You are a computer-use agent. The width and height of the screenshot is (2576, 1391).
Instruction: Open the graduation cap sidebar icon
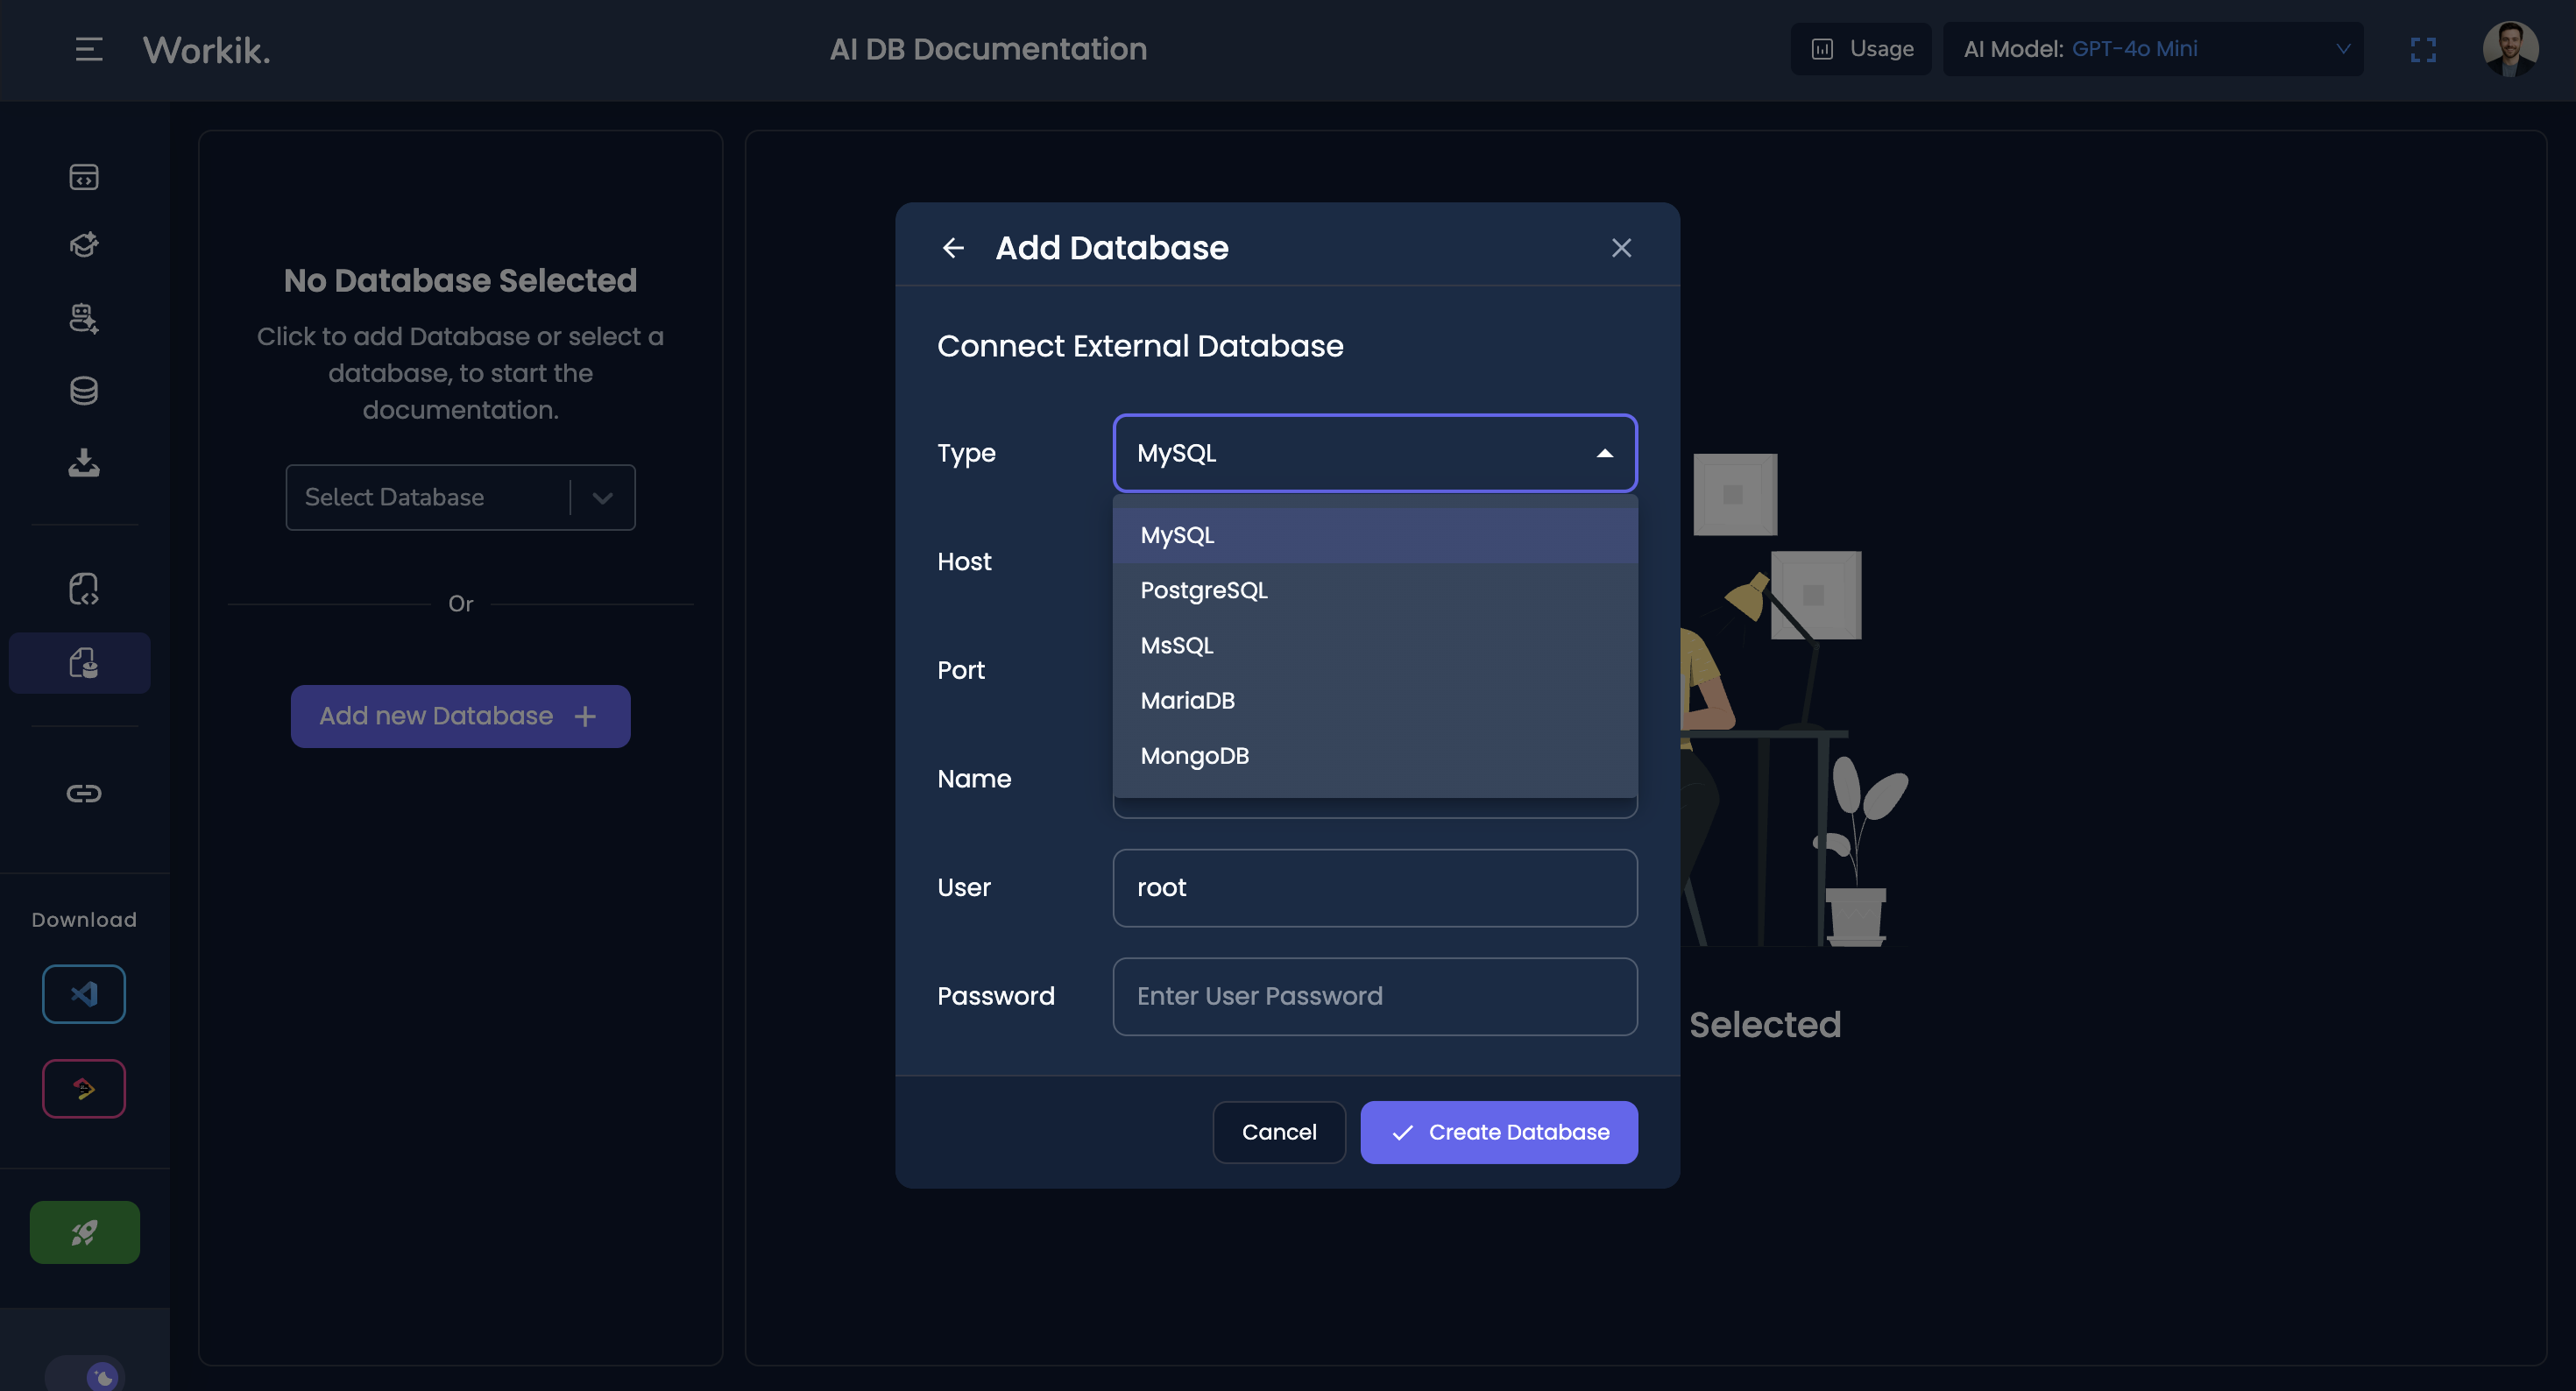(x=84, y=244)
